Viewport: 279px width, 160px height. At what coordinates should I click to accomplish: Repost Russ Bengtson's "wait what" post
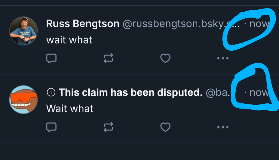109,58
